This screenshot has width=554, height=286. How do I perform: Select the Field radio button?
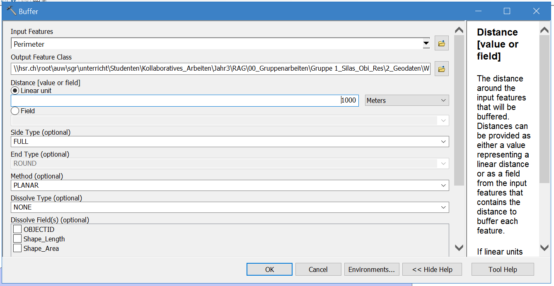[15, 111]
